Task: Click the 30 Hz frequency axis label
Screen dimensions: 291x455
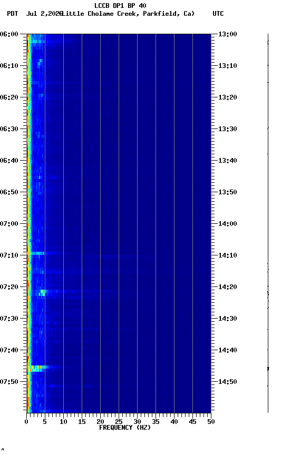Action: (137, 422)
